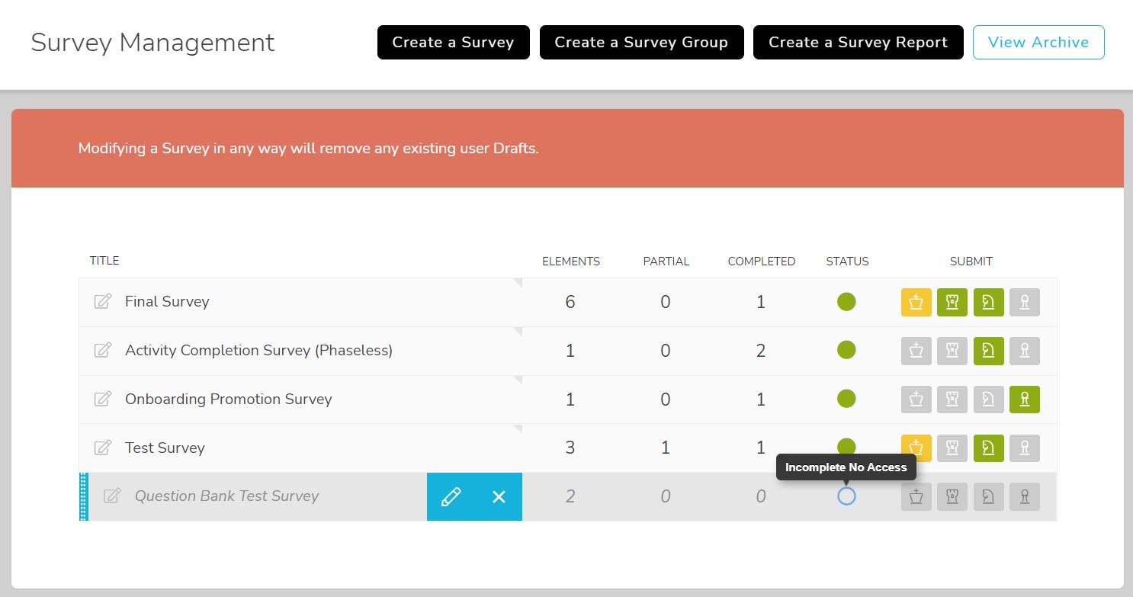
Task: Open Create a Survey Group
Action: coord(641,42)
